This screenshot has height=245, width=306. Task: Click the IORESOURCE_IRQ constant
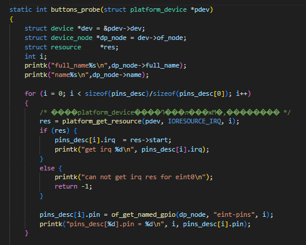[195, 121]
